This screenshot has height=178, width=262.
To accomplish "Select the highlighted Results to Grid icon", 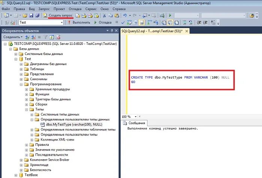I will (x=170, y=22).
